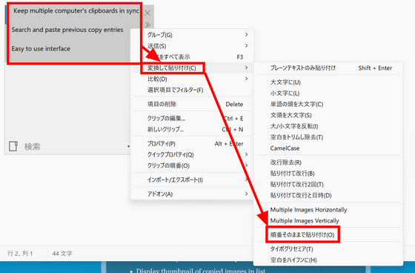The image size is (415, 273).
Task: Open the 送信(S) submenu
Action: [x=193, y=46]
